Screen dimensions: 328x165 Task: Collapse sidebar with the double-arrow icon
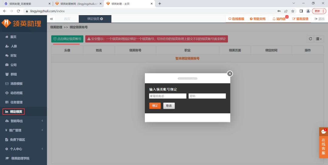pos(51,19)
